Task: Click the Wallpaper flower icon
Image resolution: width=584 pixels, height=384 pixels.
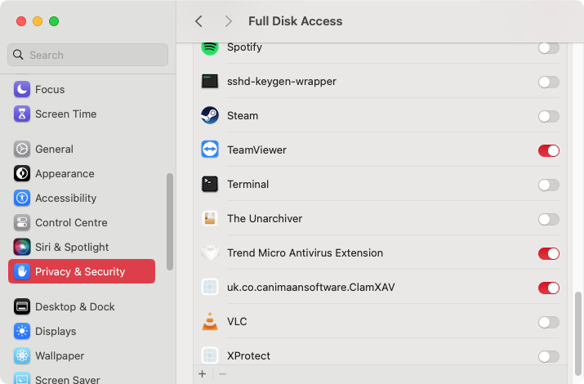Action: pyautogui.click(x=22, y=355)
